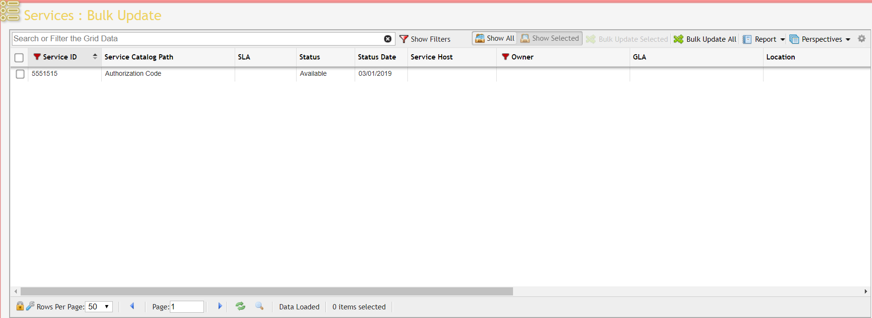Toggle Service ID sort arrows
872x318 pixels.
[95, 57]
